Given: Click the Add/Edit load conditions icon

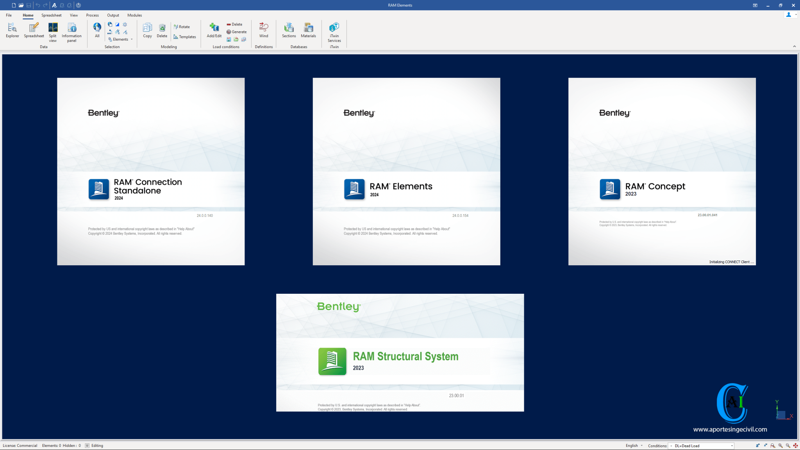Looking at the screenshot, I should [214, 30].
